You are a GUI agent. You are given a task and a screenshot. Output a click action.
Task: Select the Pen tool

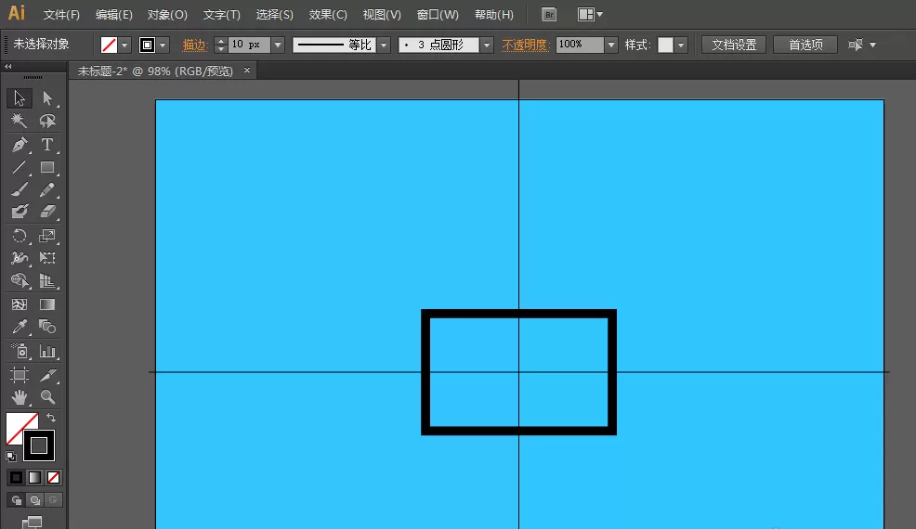[x=20, y=144]
